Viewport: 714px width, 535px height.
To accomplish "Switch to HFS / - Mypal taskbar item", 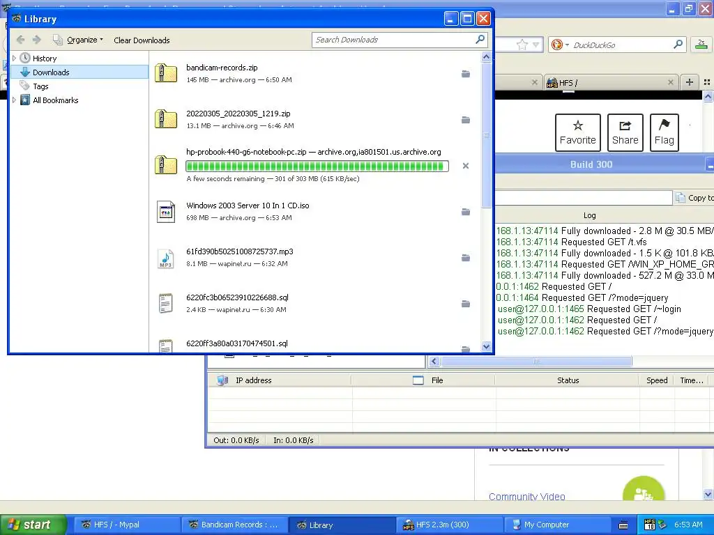I will pos(126,525).
